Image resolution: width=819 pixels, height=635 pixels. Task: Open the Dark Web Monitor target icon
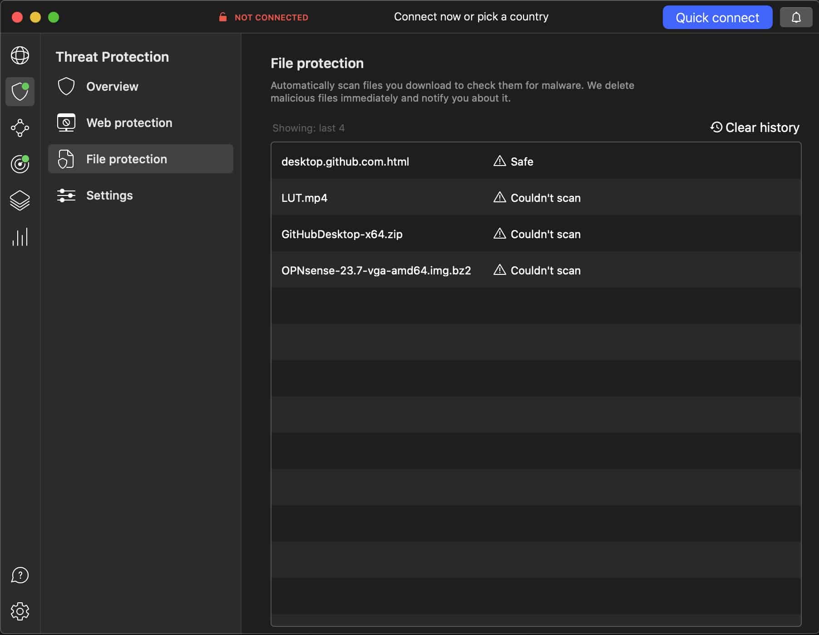click(x=20, y=164)
